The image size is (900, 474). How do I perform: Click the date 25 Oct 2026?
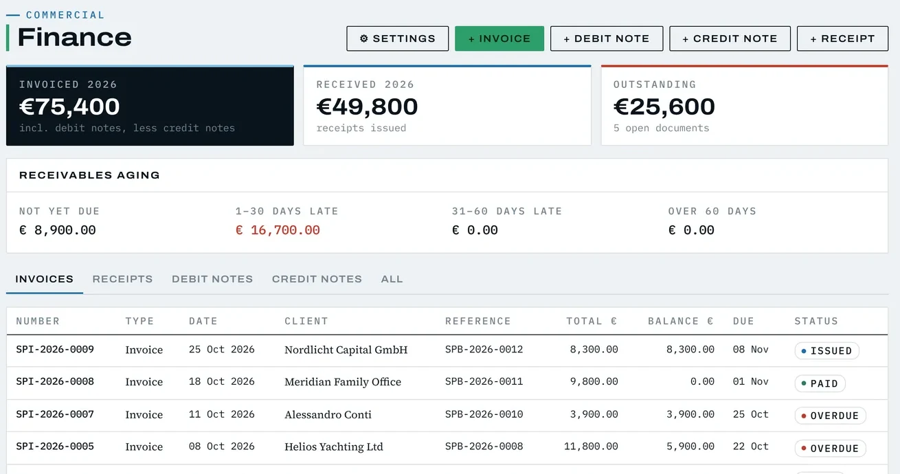tap(222, 350)
